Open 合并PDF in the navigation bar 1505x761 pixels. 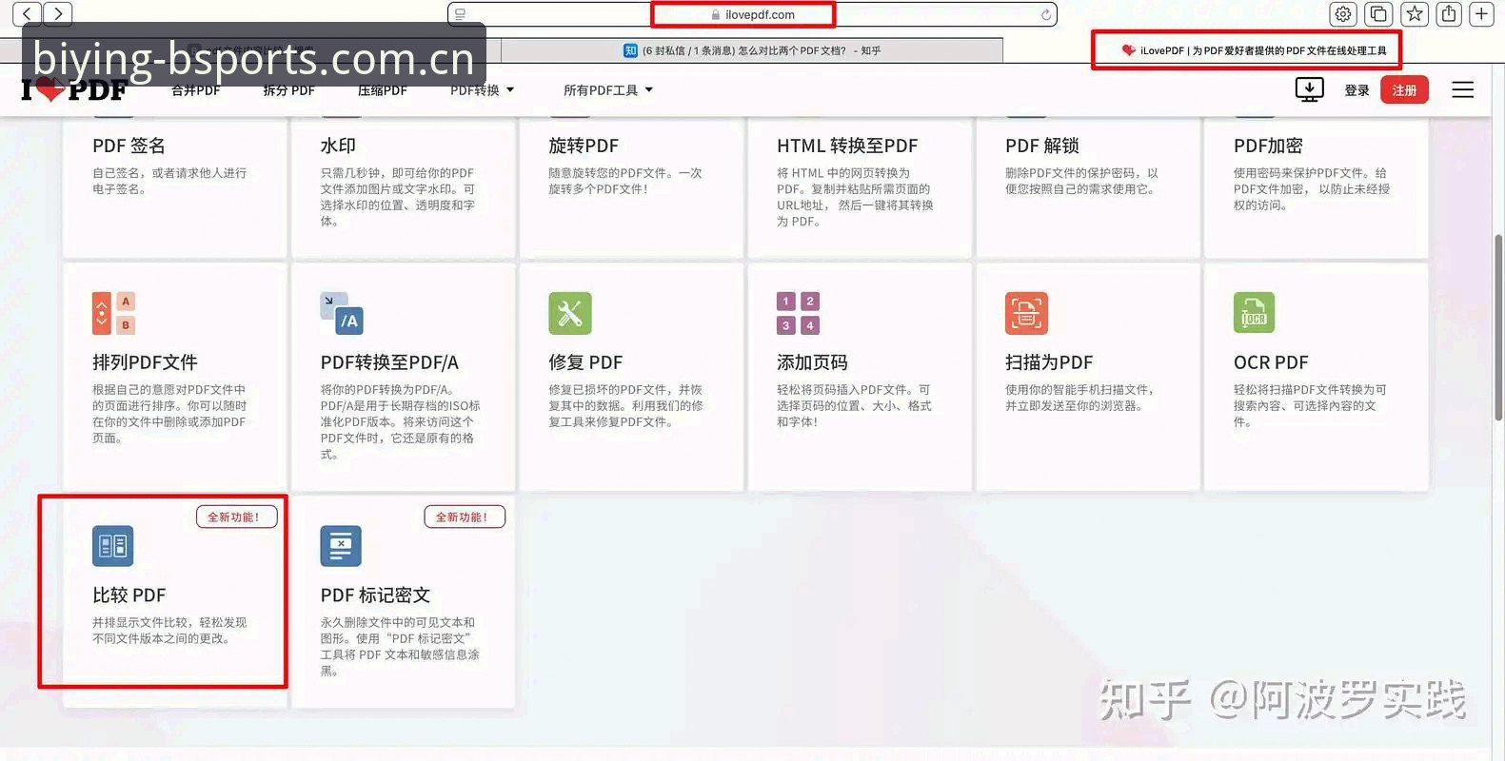(x=195, y=90)
